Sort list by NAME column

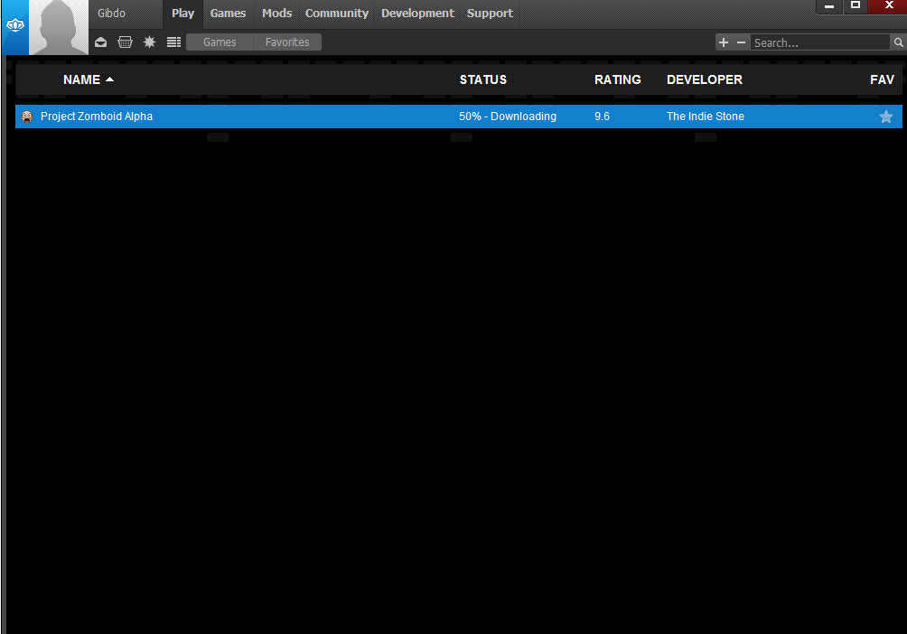[89, 79]
